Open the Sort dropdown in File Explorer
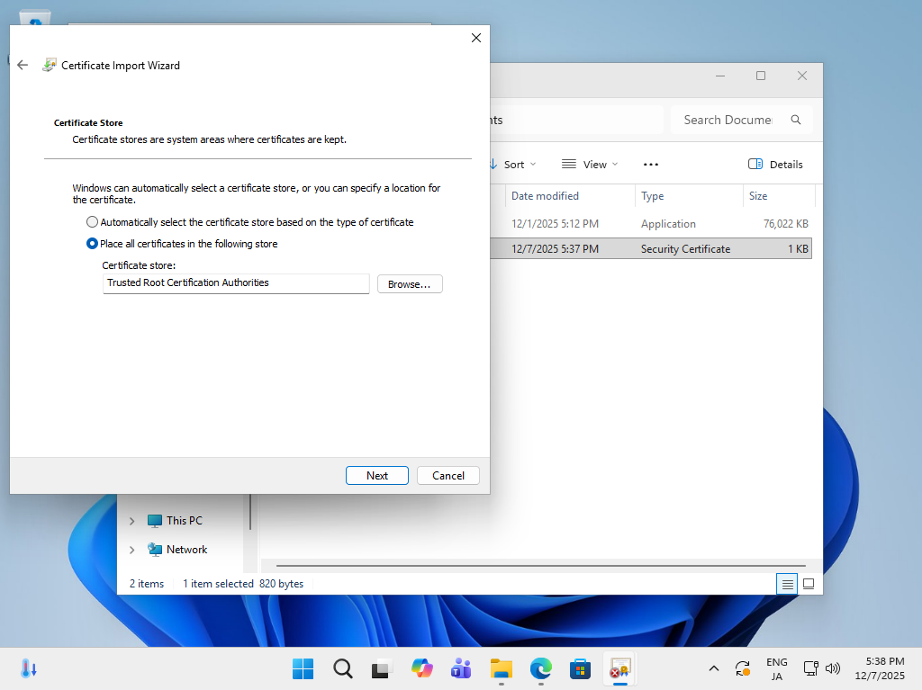922x690 pixels. pyautogui.click(x=512, y=165)
